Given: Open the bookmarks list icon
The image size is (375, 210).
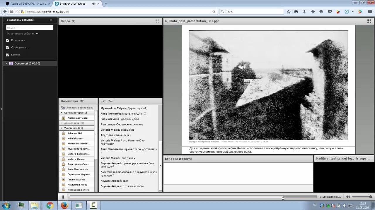Looking at the screenshot, I should click(296, 12).
